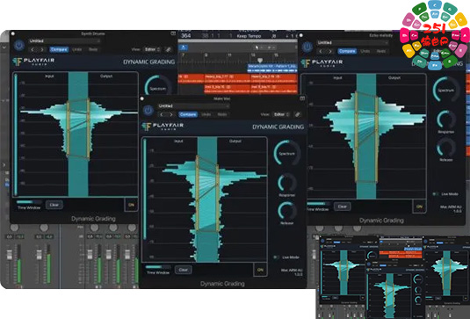Open preset menu in Echo melody window
Viewport: 470px width, 319px height.
point(352,42)
